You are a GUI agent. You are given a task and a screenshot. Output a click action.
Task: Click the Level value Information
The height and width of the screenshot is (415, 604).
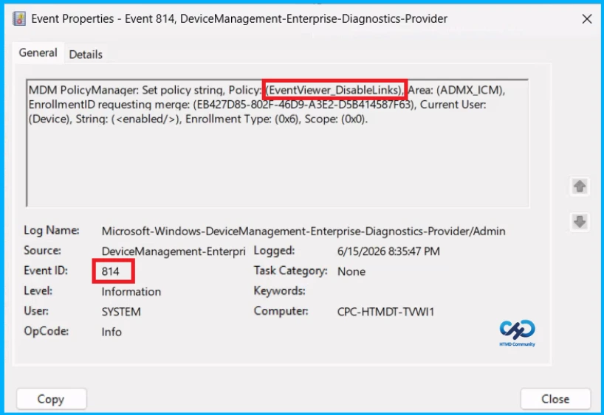tap(131, 292)
